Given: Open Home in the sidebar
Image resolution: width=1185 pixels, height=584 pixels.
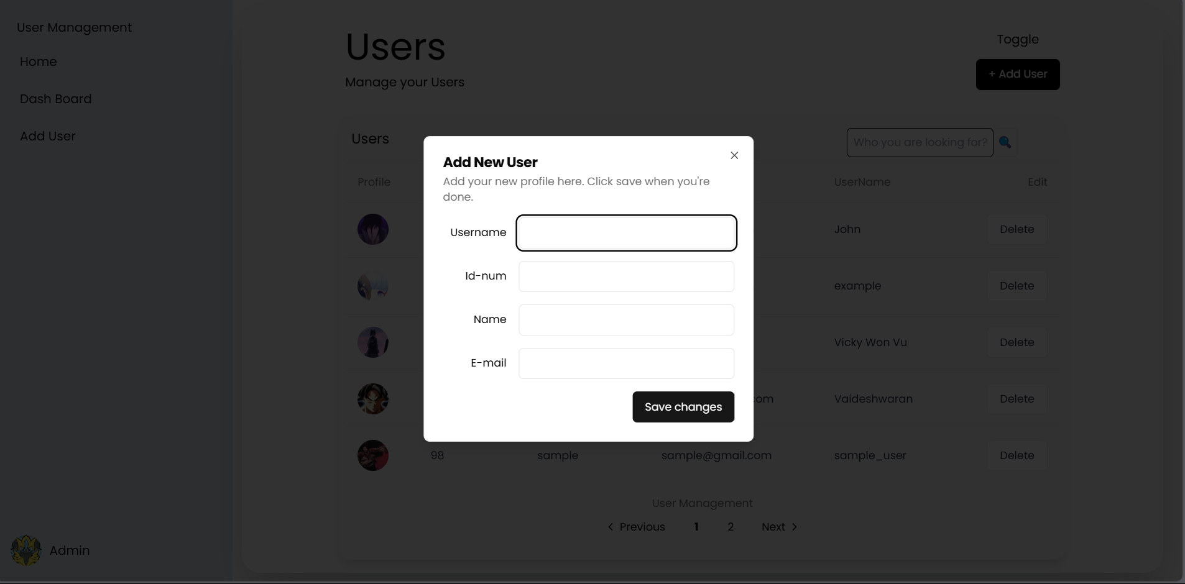Looking at the screenshot, I should click(x=39, y=62).
